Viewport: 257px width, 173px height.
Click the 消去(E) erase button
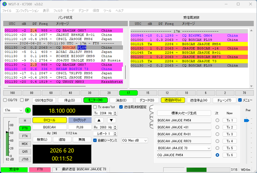[x=121, y=100]
